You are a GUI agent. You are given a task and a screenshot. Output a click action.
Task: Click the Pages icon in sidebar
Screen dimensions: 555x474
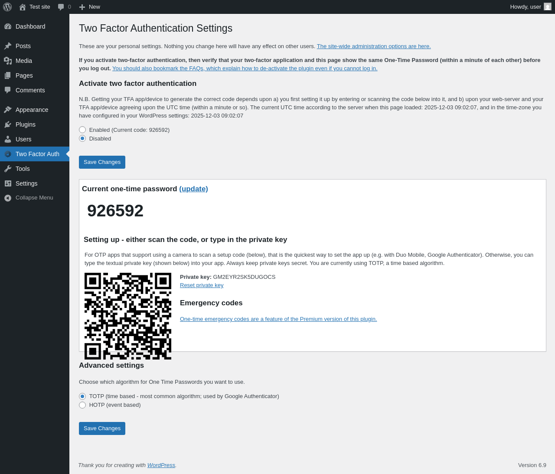click(8, 75)
